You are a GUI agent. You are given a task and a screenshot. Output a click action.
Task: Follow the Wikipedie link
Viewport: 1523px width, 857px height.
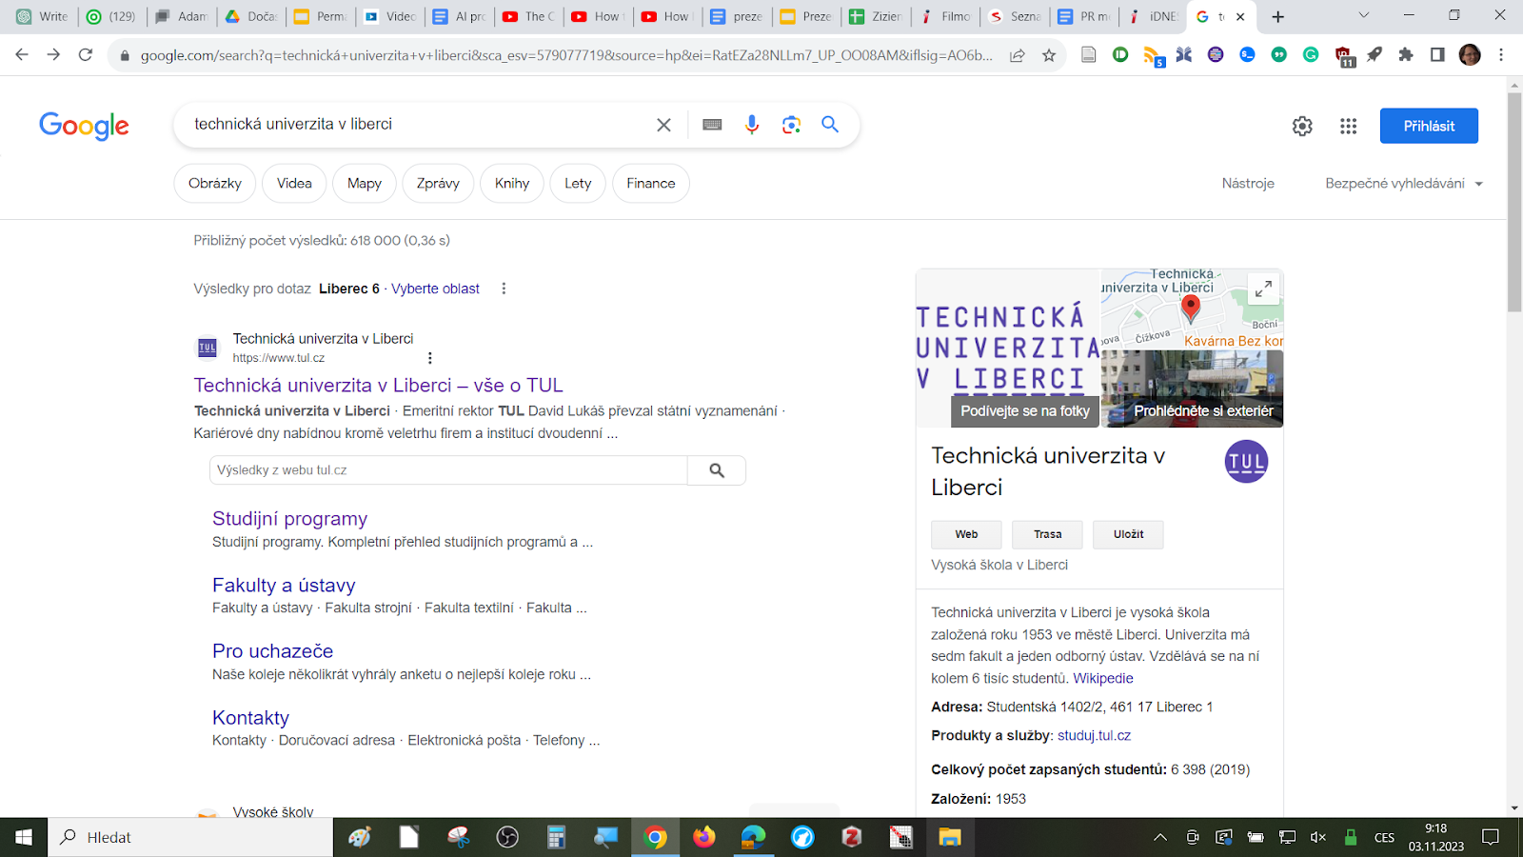(x=1103, y=679)
